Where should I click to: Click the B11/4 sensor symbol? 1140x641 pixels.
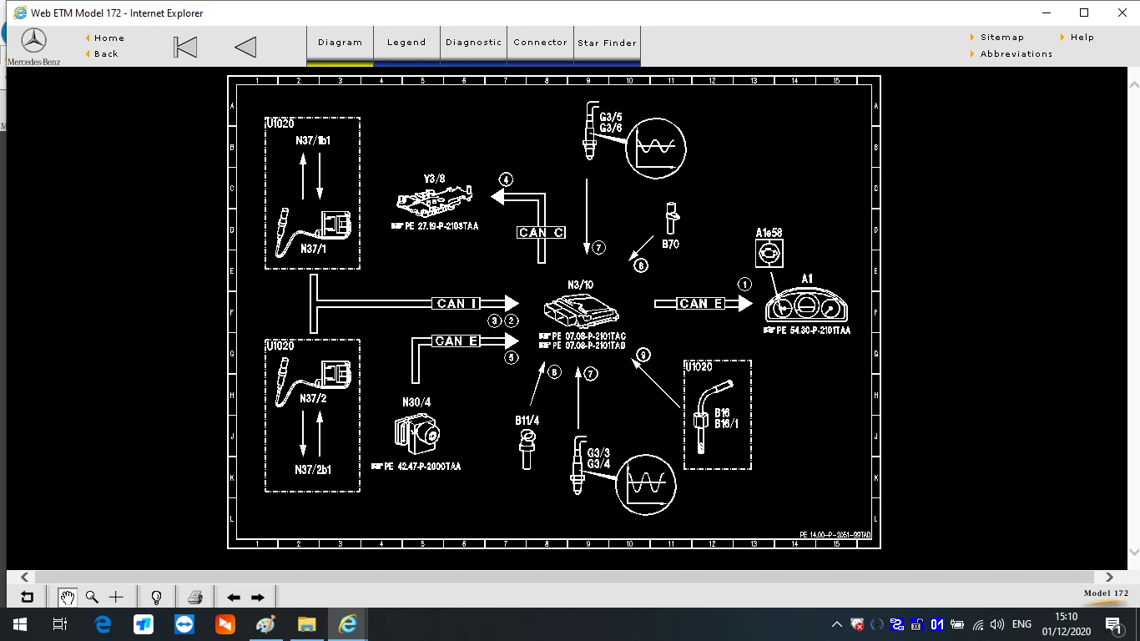pyautogui.click(x=527, y=449)
